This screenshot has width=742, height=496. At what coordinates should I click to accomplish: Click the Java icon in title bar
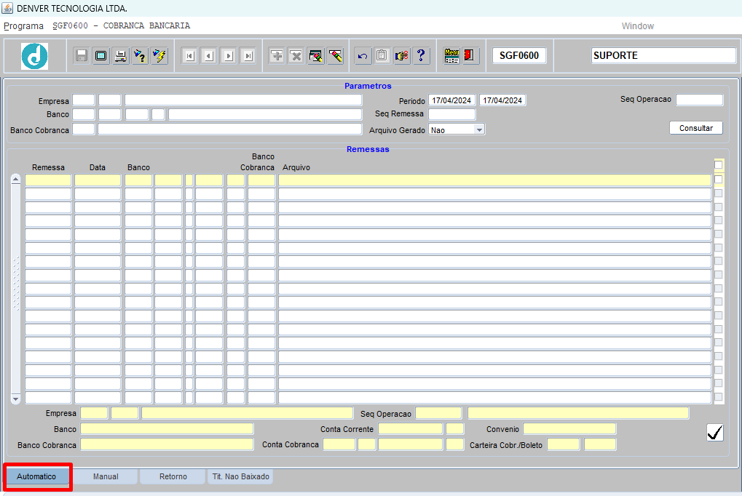click(x=7, y=8)
